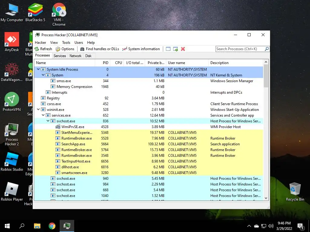This screenshot has height=232, width=310.
Task: Collapse the System Idle Process node
Action: tap(38, 69)
